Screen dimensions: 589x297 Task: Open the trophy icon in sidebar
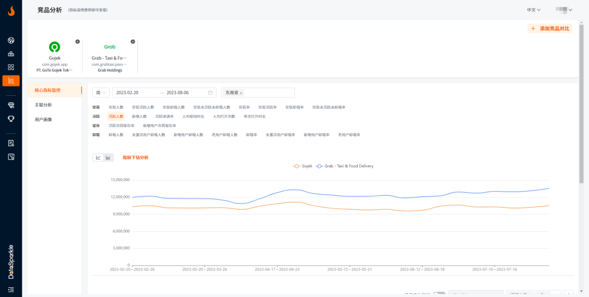(11, 119)
